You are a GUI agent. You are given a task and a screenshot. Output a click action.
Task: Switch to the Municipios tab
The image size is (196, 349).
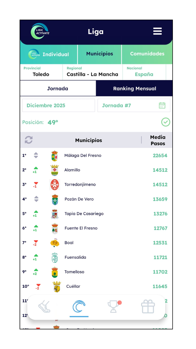click(x=100, y=54)
